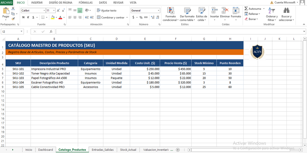This screenshot has width=307, height=153.
Task: Decrease decimal places icon
Action: (158, 17)
